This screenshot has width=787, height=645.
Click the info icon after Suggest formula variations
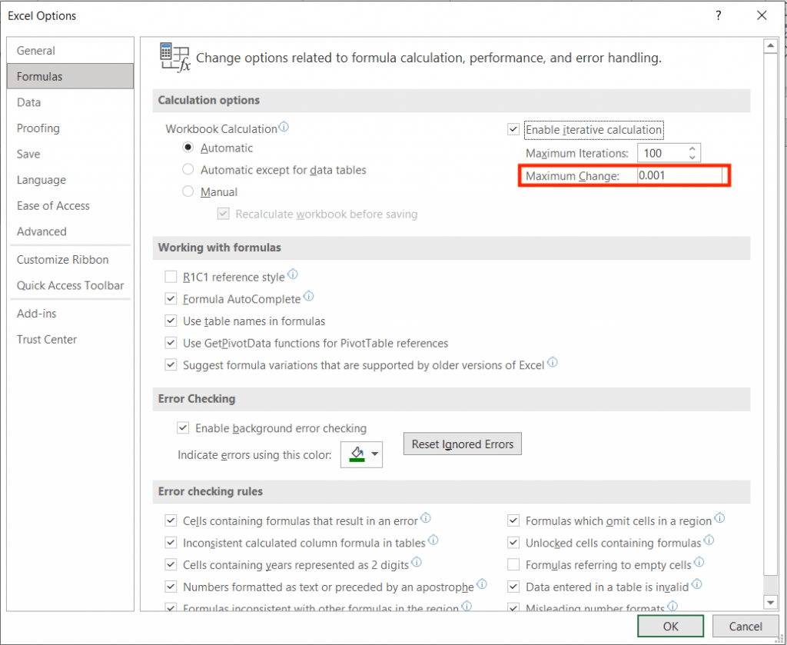552,361
